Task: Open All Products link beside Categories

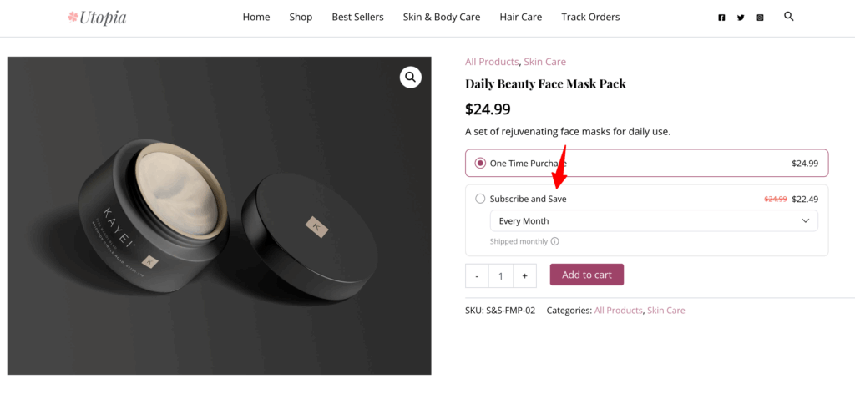Action: coord(617,311)
